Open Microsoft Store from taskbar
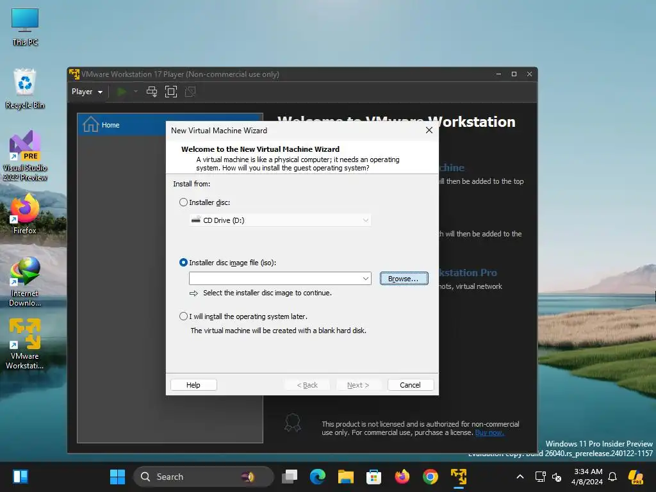The image size is (656, 492). pyautogui.click(x=373, y=477)
